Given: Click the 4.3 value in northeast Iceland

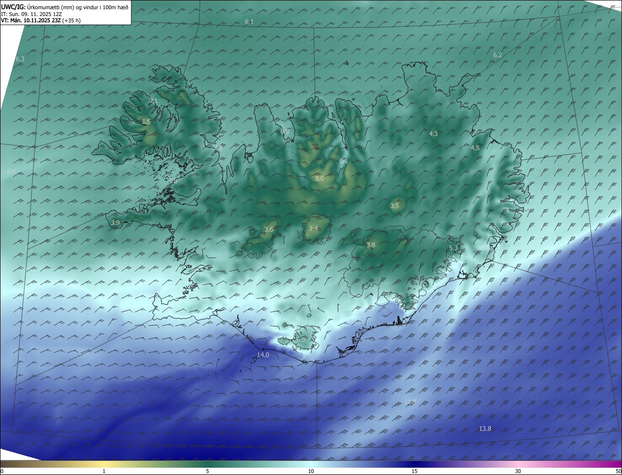Looking at the screenshot, I should pos(433,134).
